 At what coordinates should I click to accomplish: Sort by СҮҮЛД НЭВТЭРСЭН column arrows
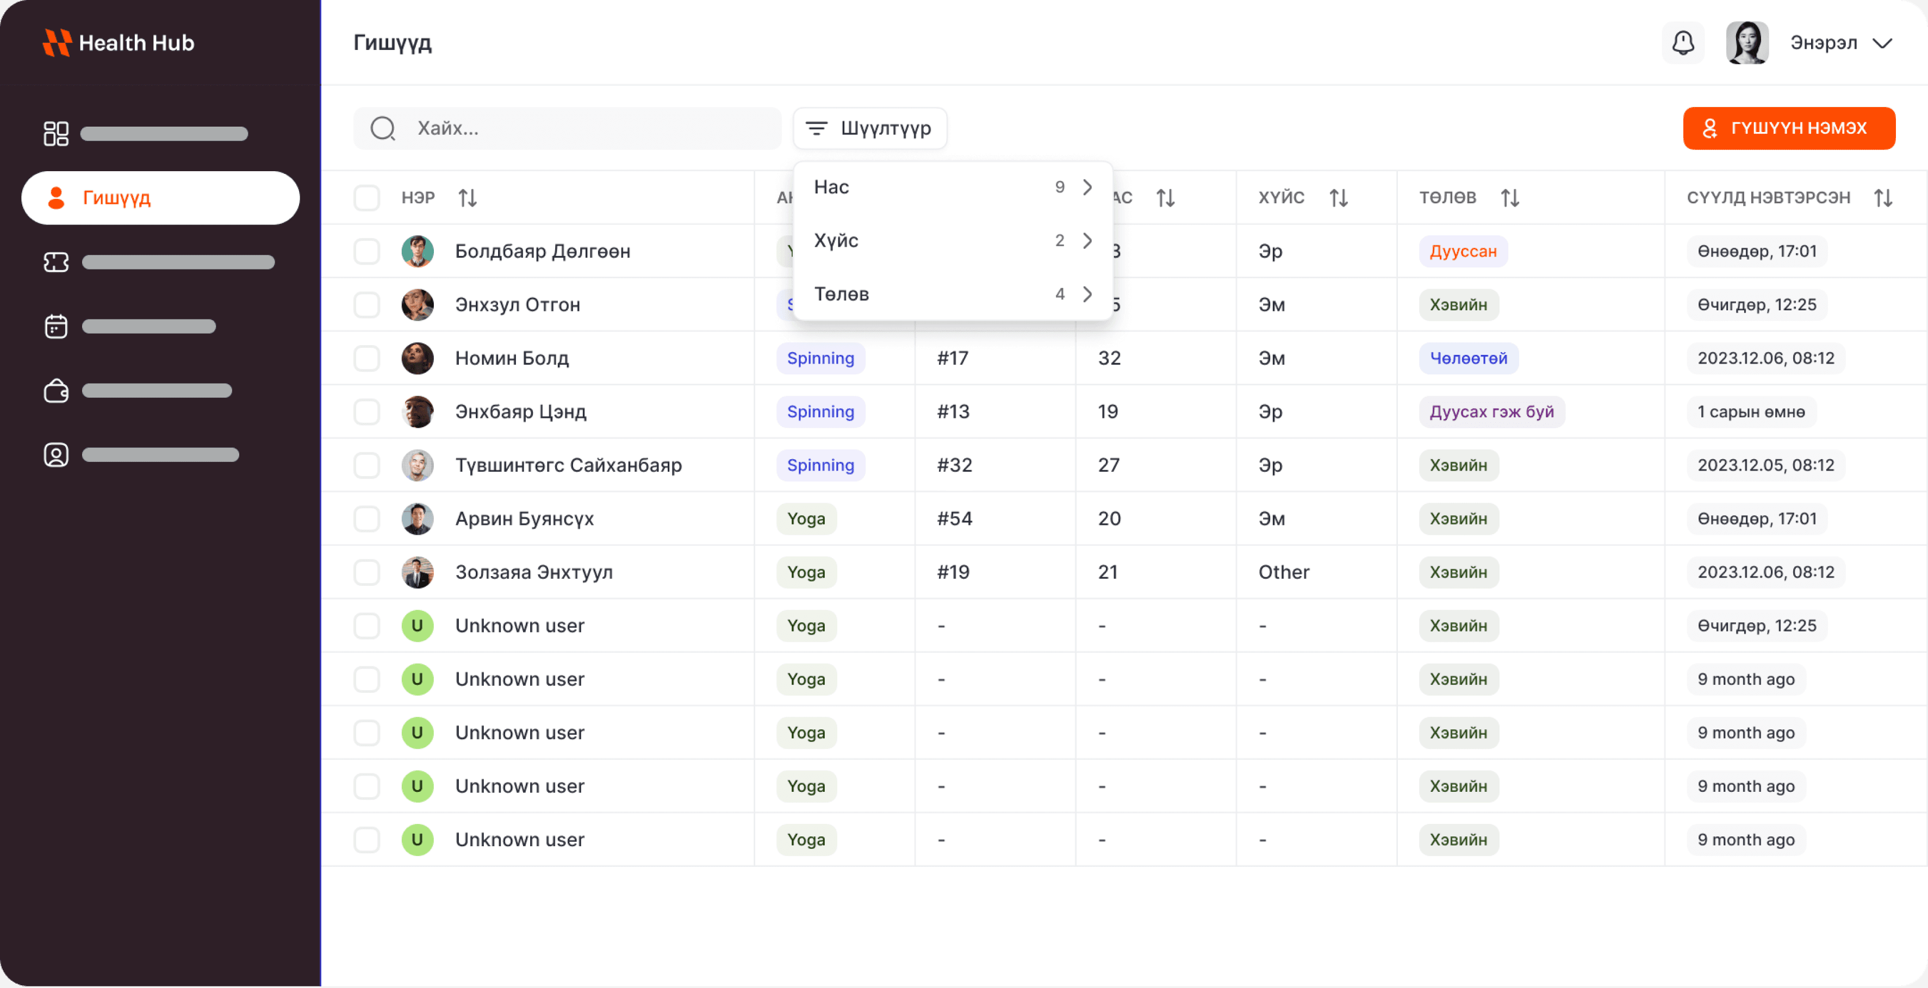coord(1883,197)
